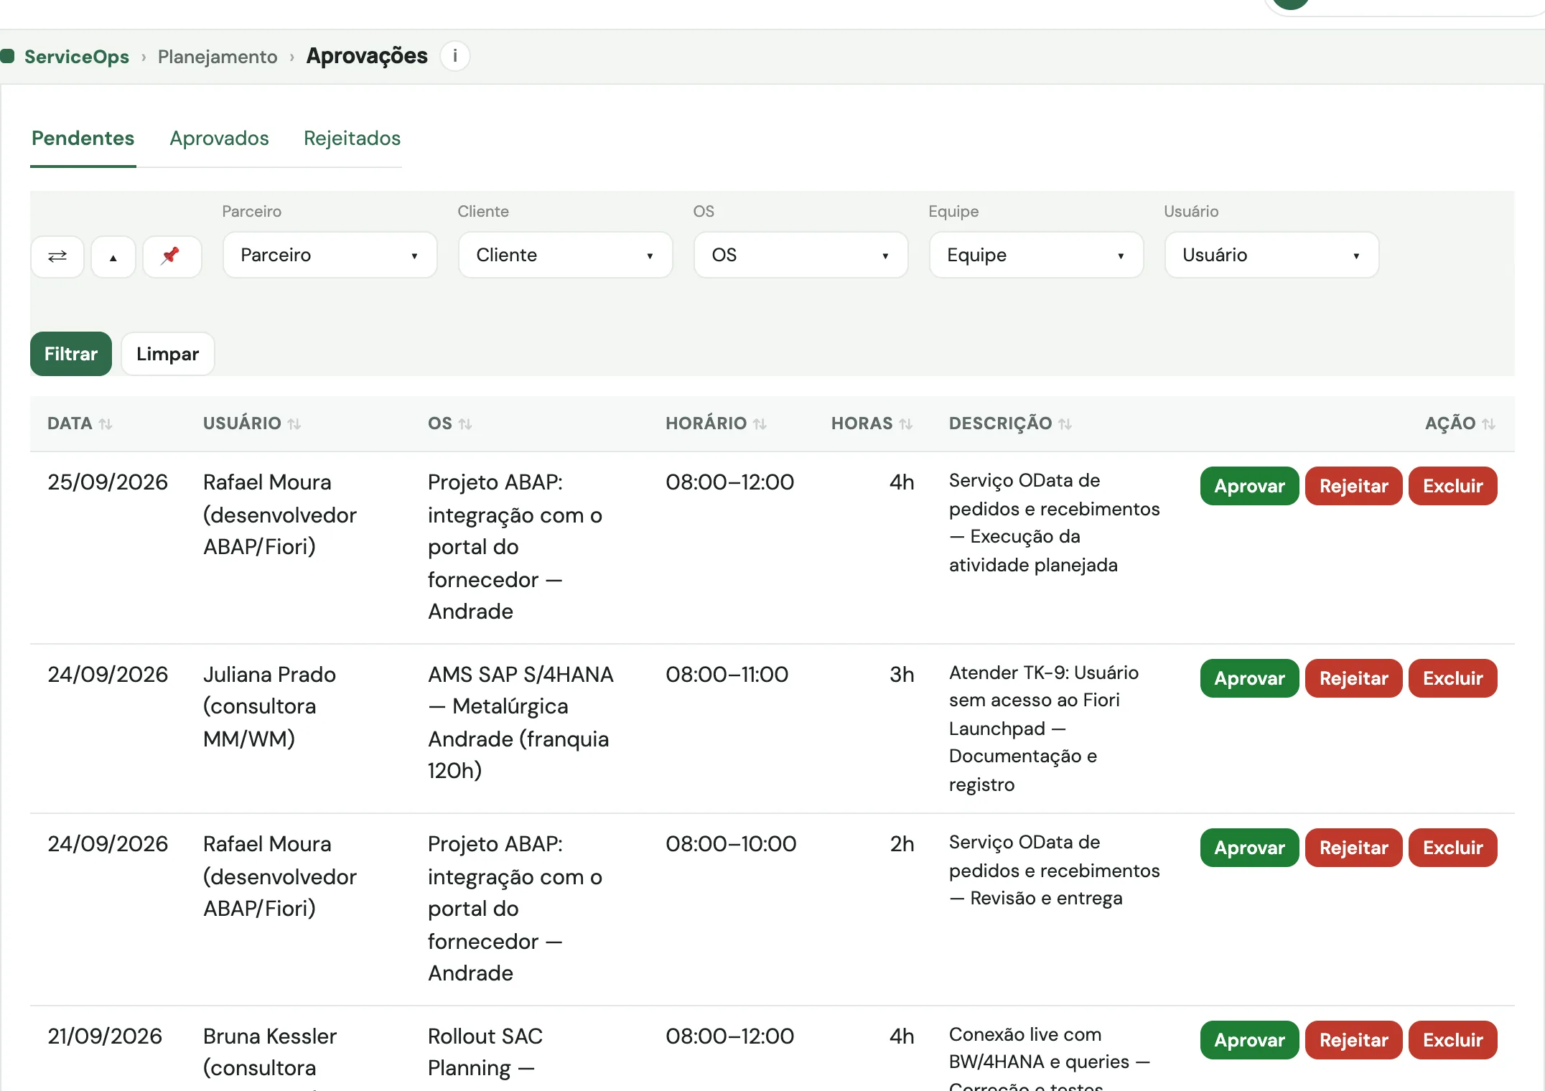
Task: Switch to the Aprovados tab
Action: click(220, 139)
